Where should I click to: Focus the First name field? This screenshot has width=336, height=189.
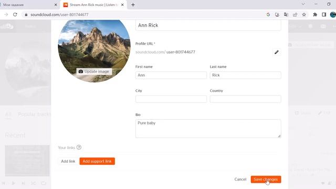(171, 75)
